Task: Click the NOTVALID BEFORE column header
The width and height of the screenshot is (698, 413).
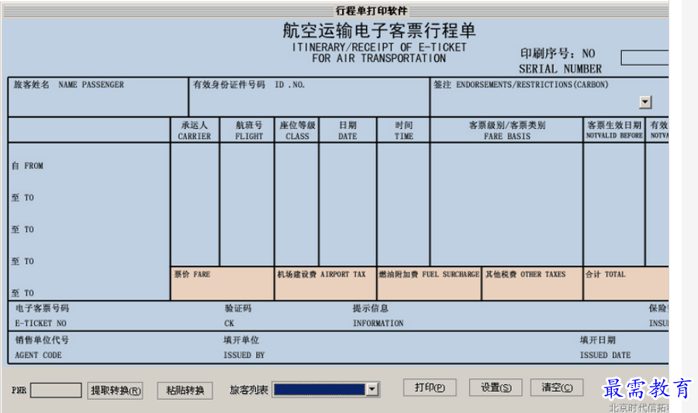Action: (x=614, y=130)
